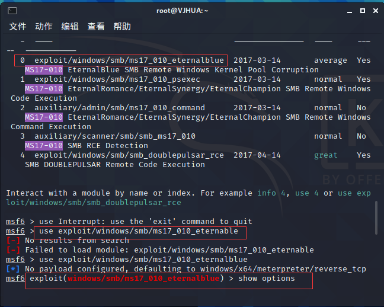Click highlighted MS17-010 before SMB RCE Detection
The width and height of the screenshot is (384, 307).
click(44, 146)
